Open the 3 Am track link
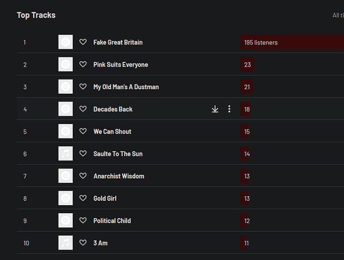Image resolution: width=344 pixels, height=260 pixels. point(100,243)
